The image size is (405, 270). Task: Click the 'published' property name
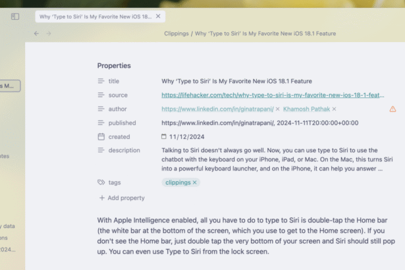tap(122, 123)
